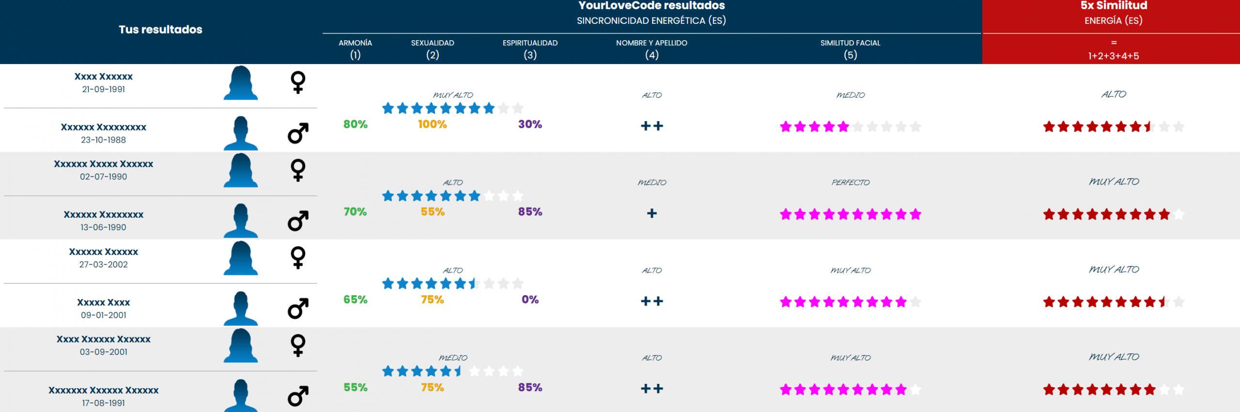Select the SIMILITUD FACIAL (5) header
Viewport: 1240px width, 412px height.
[851, 49]
